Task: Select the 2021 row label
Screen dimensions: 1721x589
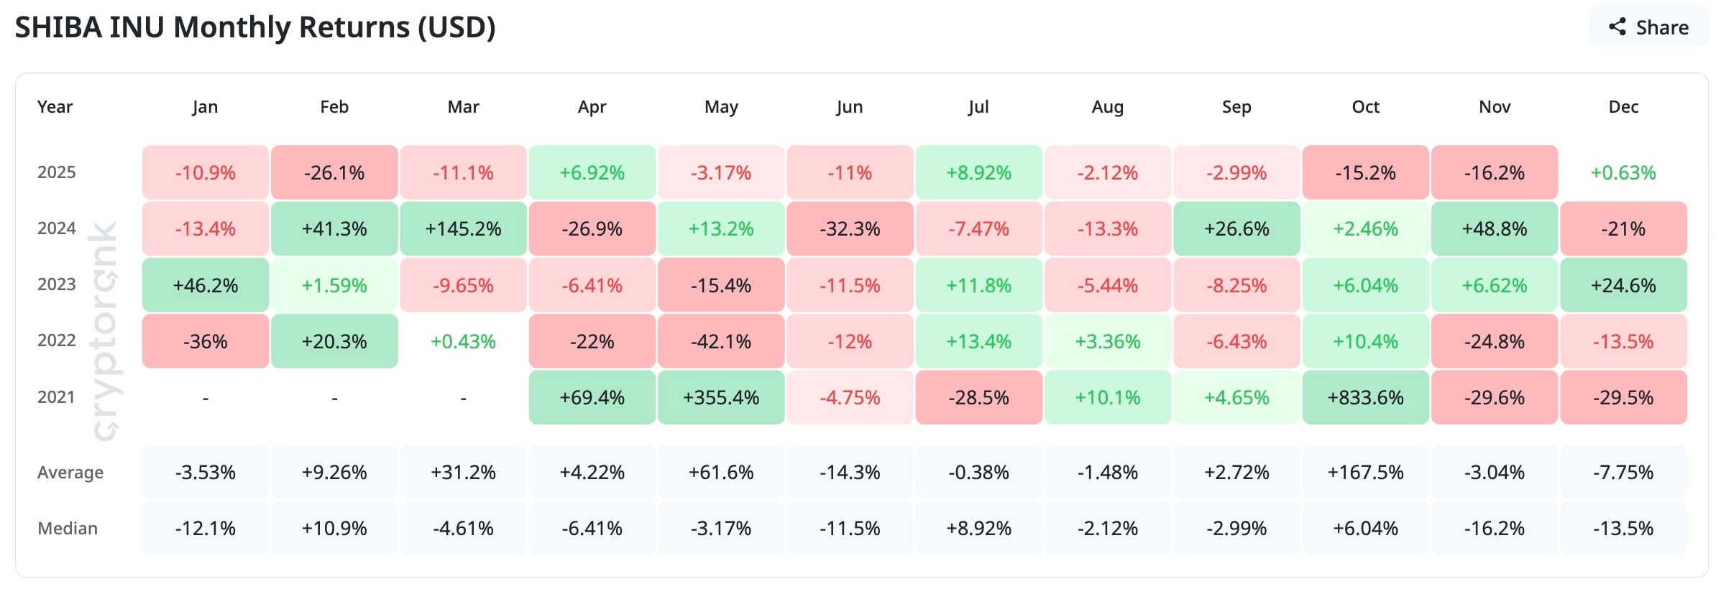Action: pos(56,397)
